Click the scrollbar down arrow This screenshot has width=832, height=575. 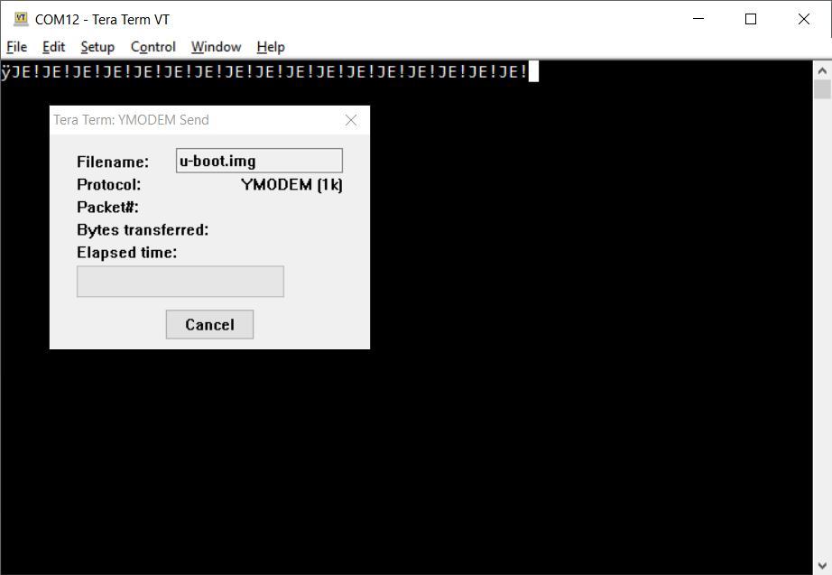point(822,565)
